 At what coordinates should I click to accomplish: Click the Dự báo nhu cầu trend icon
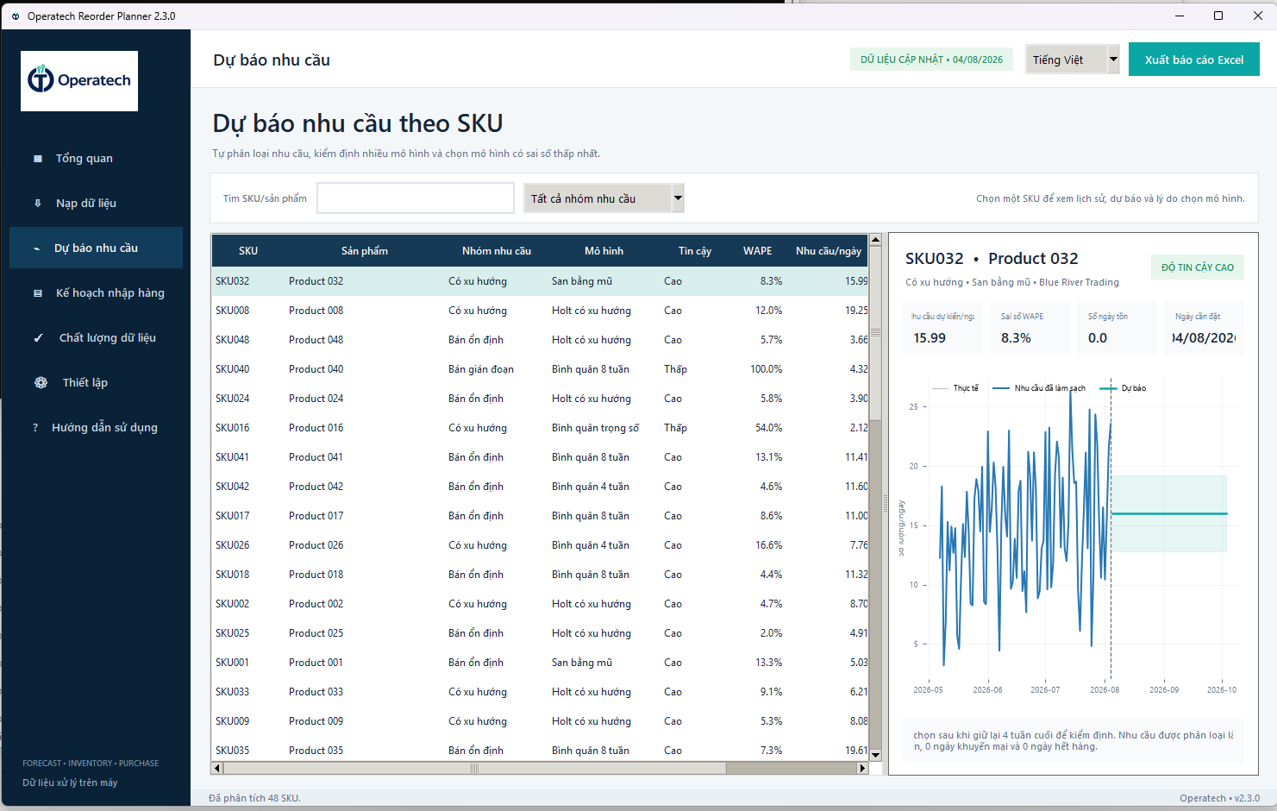pyautogui.click(x=36, y=248)
